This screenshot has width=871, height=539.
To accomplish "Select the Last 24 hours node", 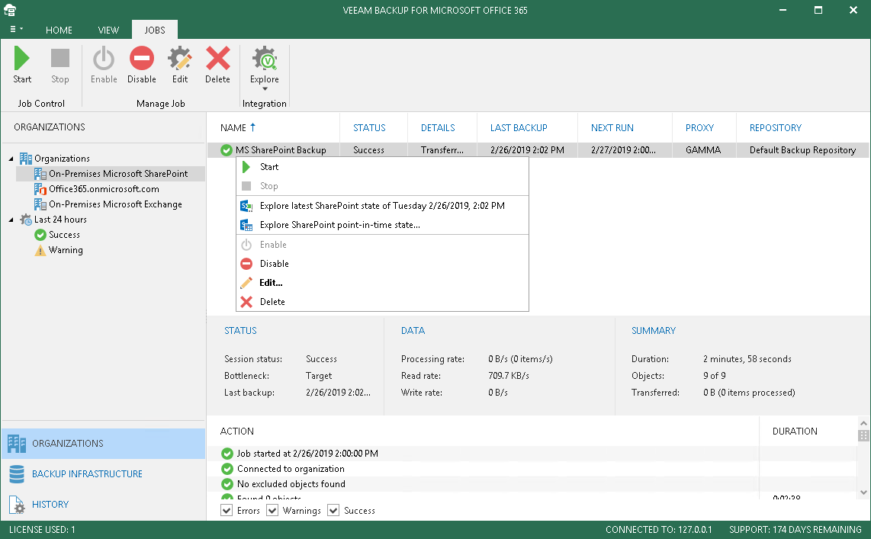I will point(60,220).
